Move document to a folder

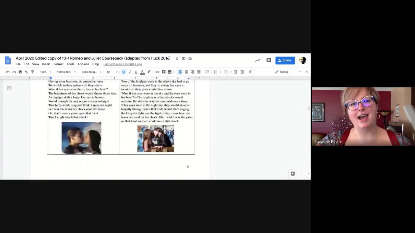(184, 58)
